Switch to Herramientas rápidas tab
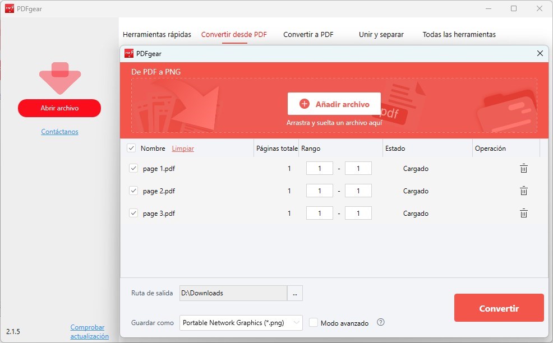553x343 pixels. click(x=157, y=35)
